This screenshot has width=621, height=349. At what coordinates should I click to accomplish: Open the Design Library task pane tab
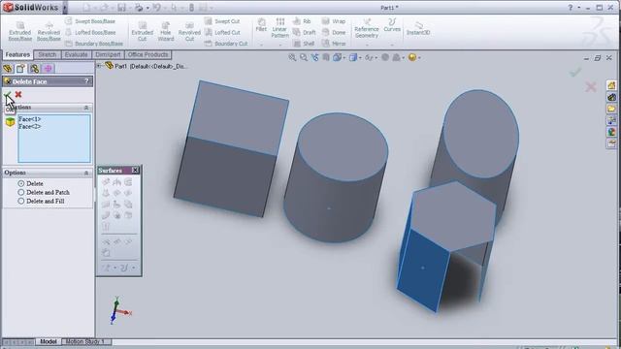click(x=611, y=97)
